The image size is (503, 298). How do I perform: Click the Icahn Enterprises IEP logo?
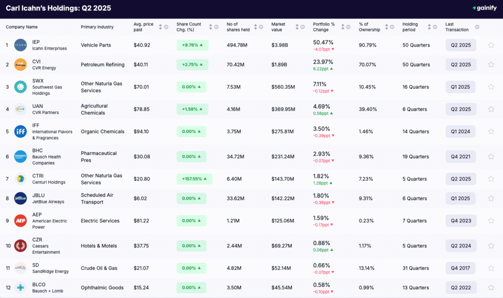click(x=20, y=45)
